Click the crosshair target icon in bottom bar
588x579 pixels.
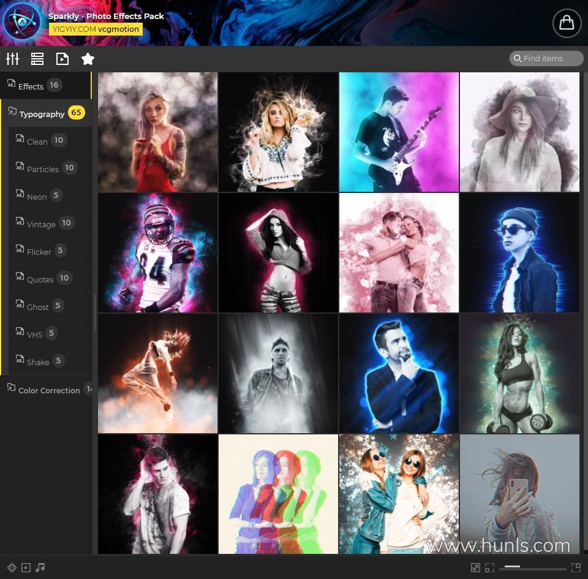click(12, 567)
